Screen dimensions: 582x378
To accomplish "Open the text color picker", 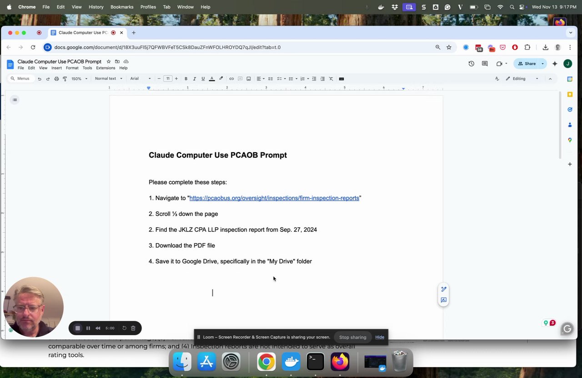I will point(212,79).
